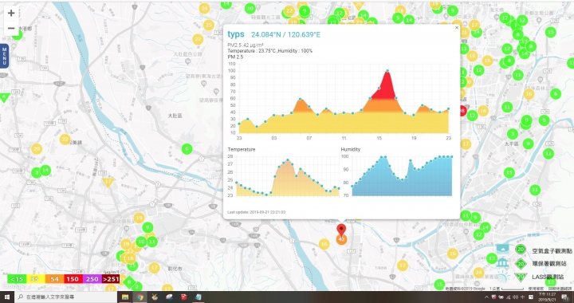574x303 pixels.
Task: Open the report map error link
Action: (560, 289)
